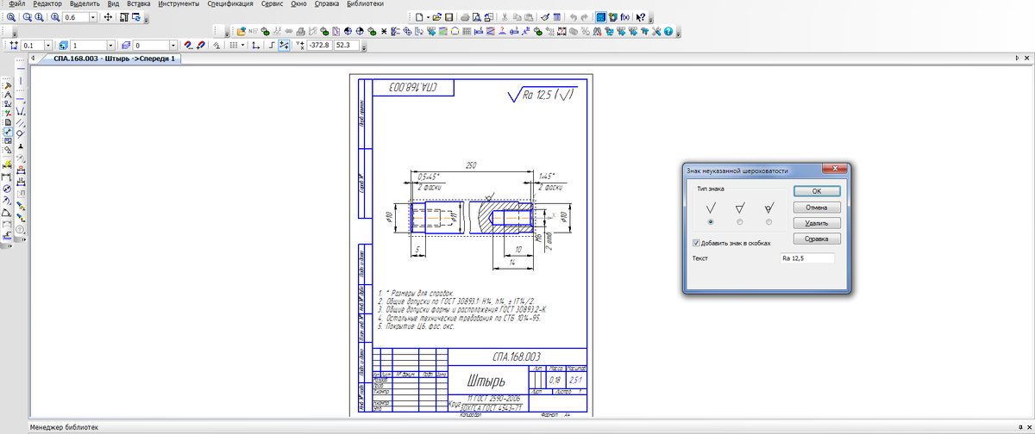Click the Open file folder icon

(436, 17)
